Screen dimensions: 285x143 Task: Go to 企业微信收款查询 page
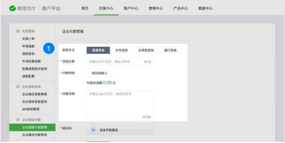35,102
